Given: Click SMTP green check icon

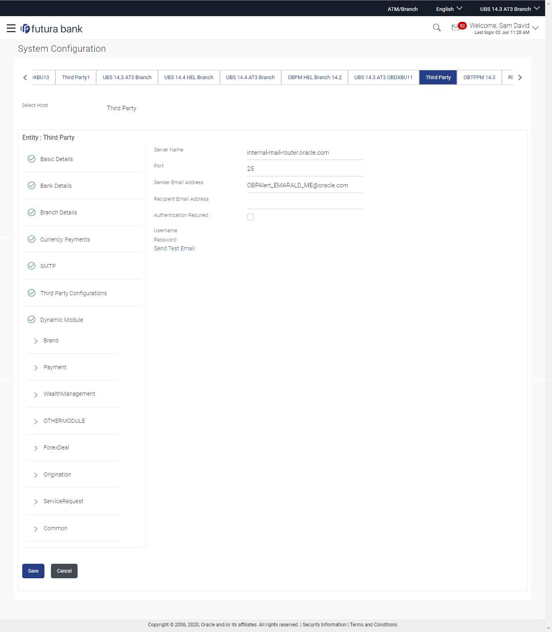Looking at the screenshot, I should (32, 266).
